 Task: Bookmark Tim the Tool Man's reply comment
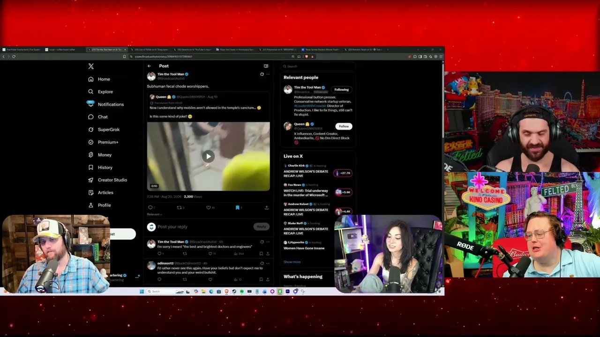point(261,254)
